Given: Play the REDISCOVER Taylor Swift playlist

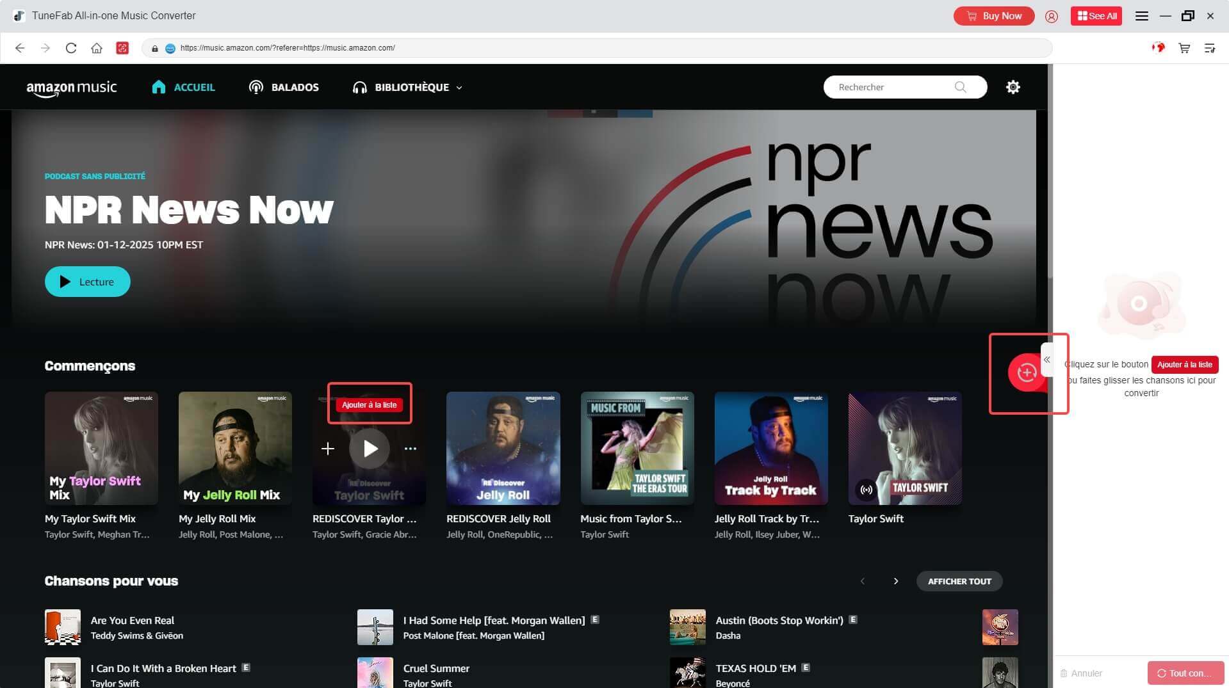Looking at the screenshot, I should 370,449.
